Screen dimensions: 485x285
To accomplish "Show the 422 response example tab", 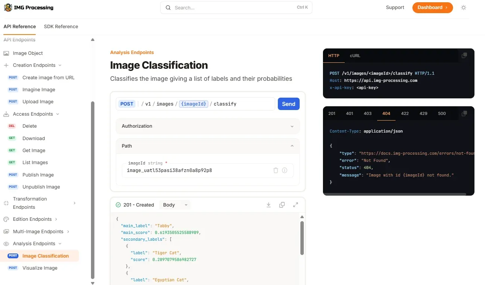I will coord(405,113).
